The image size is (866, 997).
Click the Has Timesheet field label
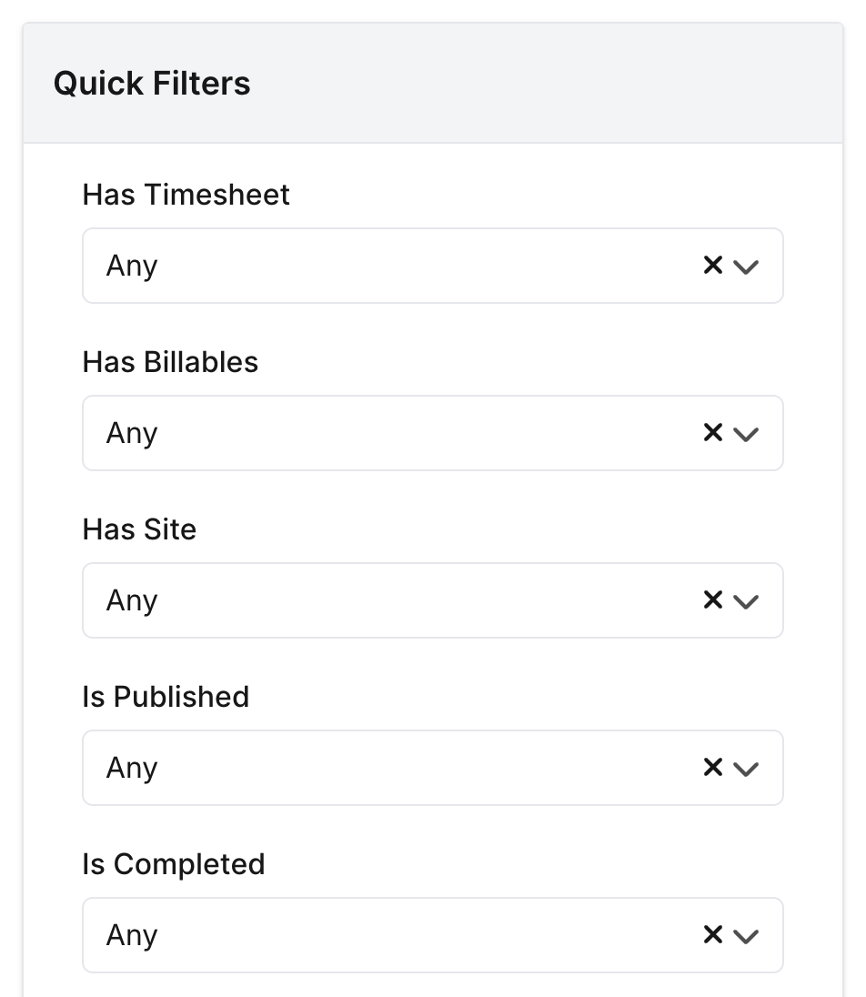pyautogui.click(x=186, y=195)
